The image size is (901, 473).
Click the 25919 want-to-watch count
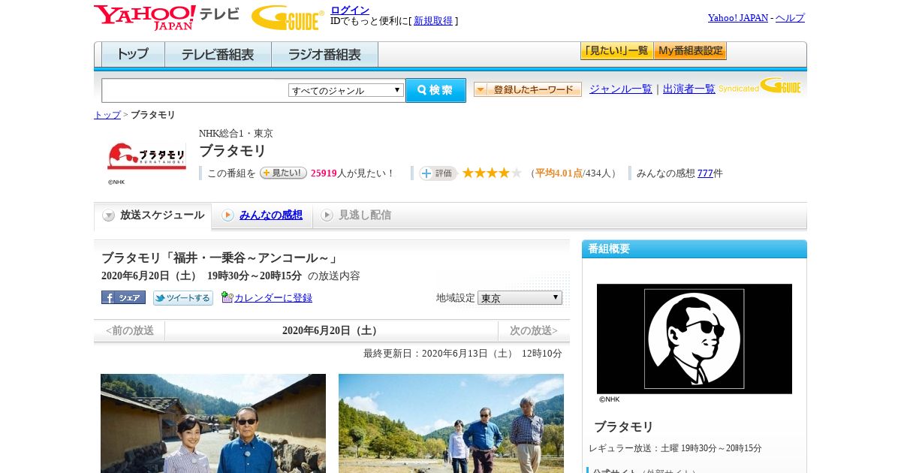[x=324, y=173]
